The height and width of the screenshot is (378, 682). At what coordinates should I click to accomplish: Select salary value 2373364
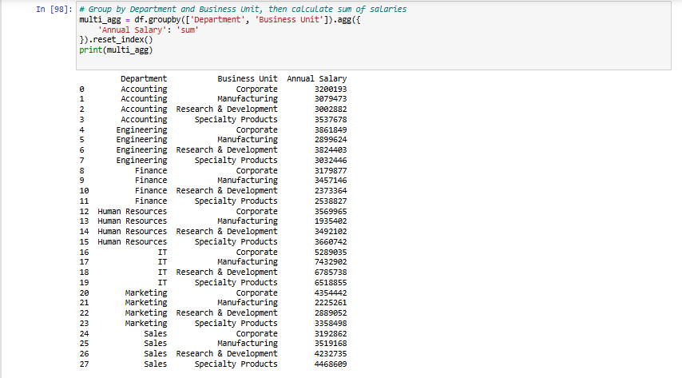point(331,191)
